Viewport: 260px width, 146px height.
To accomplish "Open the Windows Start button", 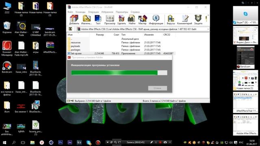I will (x=4, y=142).
